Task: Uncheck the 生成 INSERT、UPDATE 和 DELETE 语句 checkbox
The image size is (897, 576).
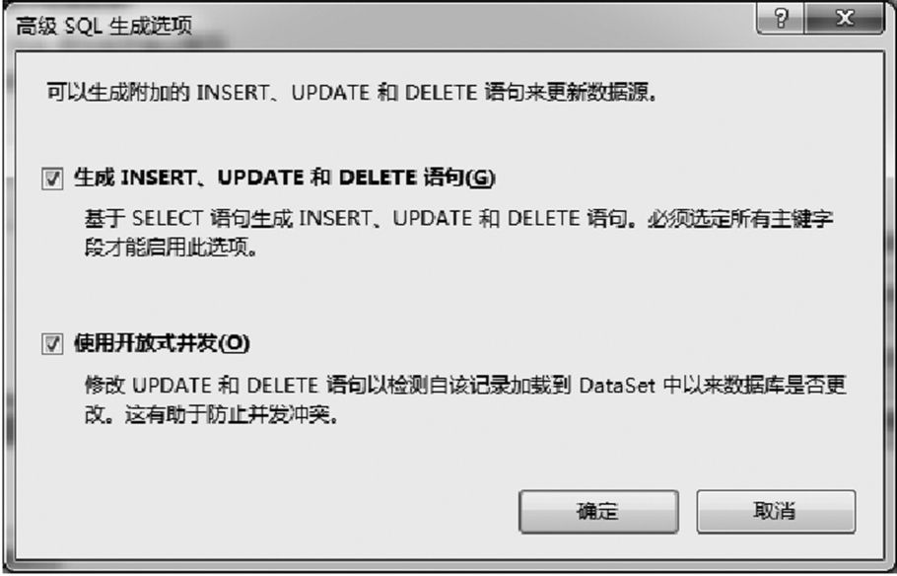Action: [x=52, y=179]
